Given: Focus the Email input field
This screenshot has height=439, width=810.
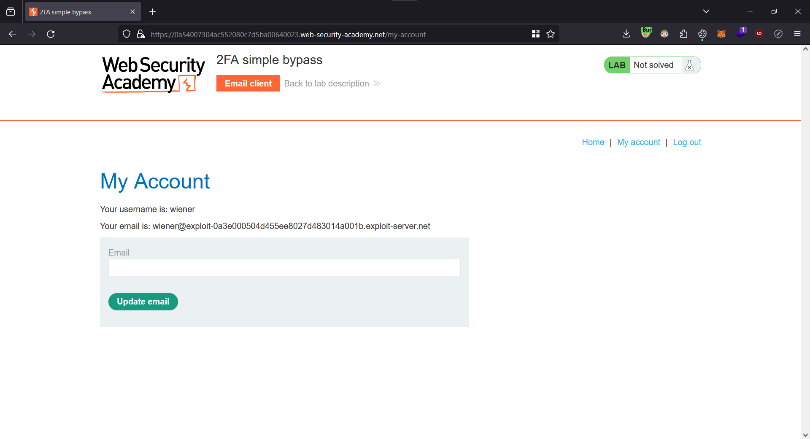Looking at the screenshot, I should pyautogui.click(x=284, y=268).
